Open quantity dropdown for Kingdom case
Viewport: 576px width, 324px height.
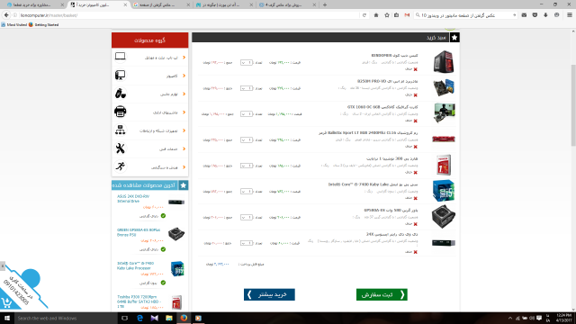coord(247,62)
